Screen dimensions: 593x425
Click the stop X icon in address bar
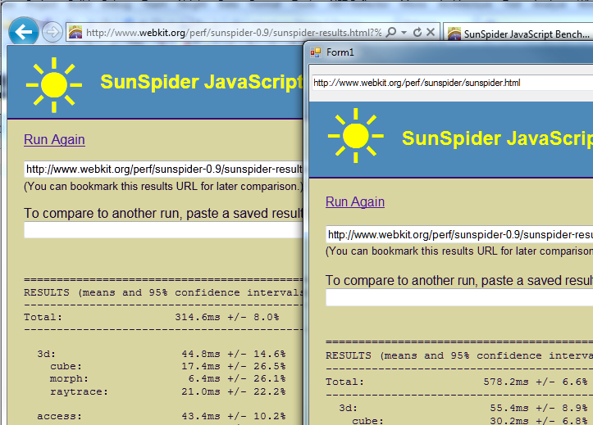pos(431,33)
